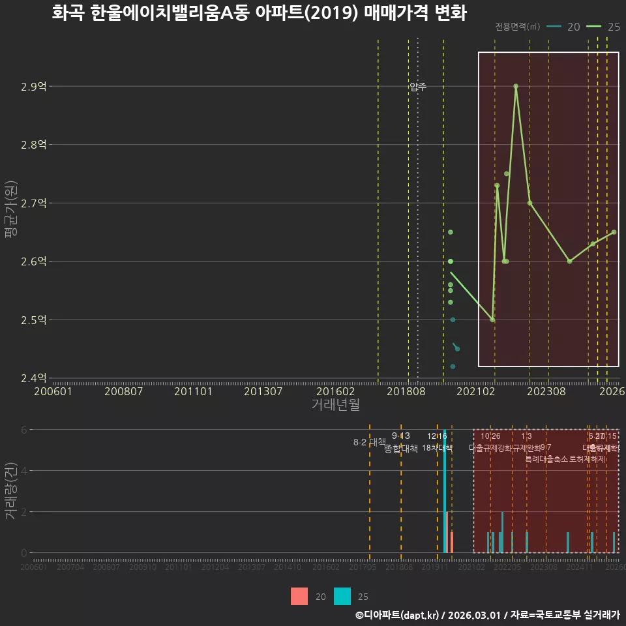
Task: Click the 200807 label on price chart x-axis
Action: pyautogui.click(x=123, y=391)
